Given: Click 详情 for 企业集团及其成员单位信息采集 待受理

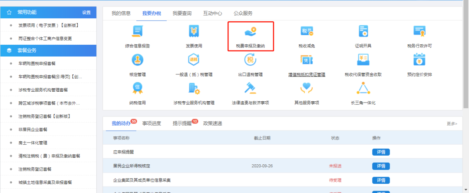Looking at the screenshot, I should click(381, 180).
